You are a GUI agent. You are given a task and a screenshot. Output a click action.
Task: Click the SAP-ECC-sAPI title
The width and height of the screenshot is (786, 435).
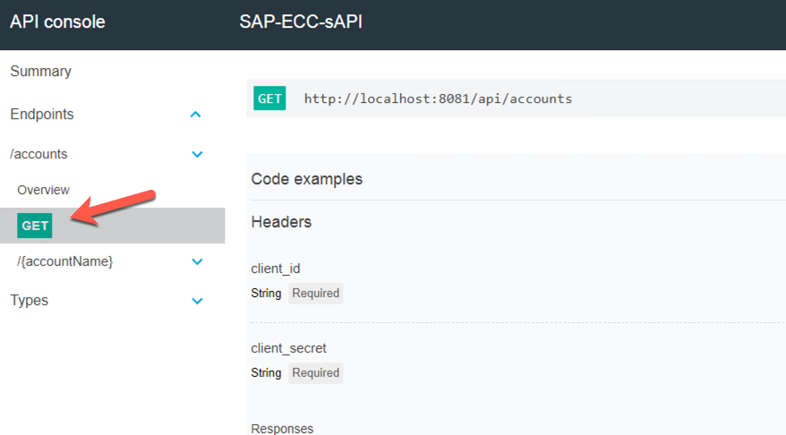pos(301,22)
